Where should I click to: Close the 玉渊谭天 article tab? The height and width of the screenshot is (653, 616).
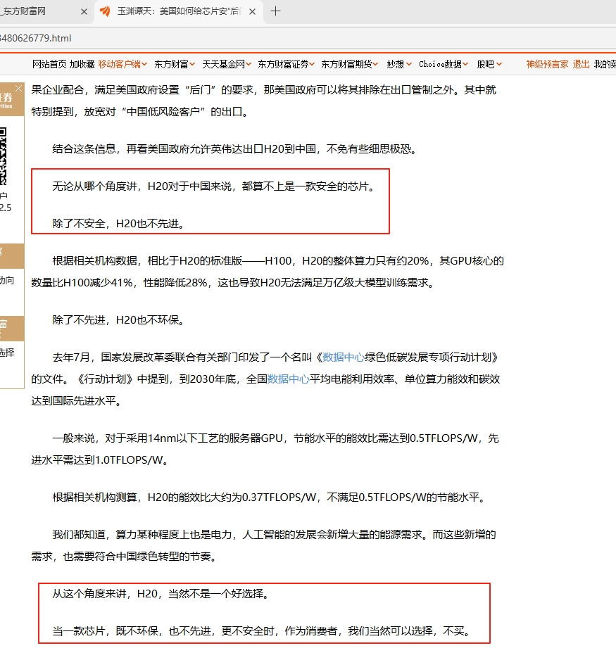(252, 12)
